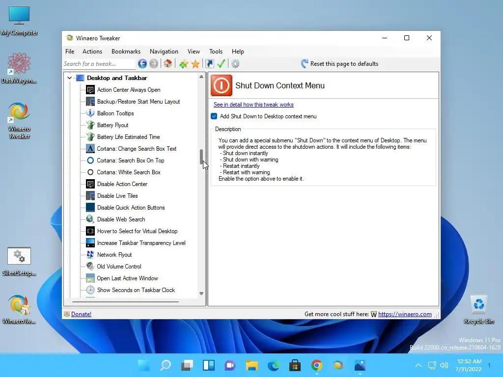The width and height of the screenshot is (503, 377).
Task: Open the Actions menu
Action: pyautogui.click(x=92, y=52)
